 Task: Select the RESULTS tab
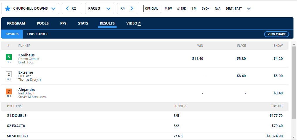tap(107, 23)
